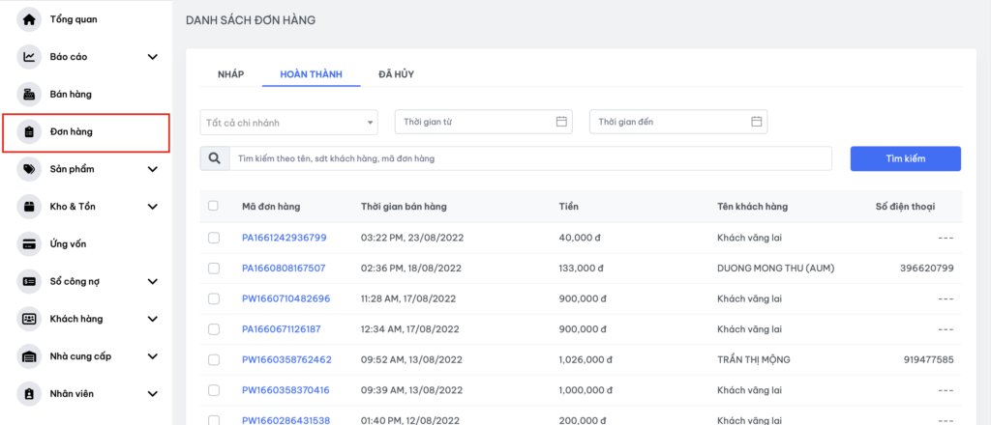
Task: Click the Tổng quan home icon
Action: (x=29, y=19)
